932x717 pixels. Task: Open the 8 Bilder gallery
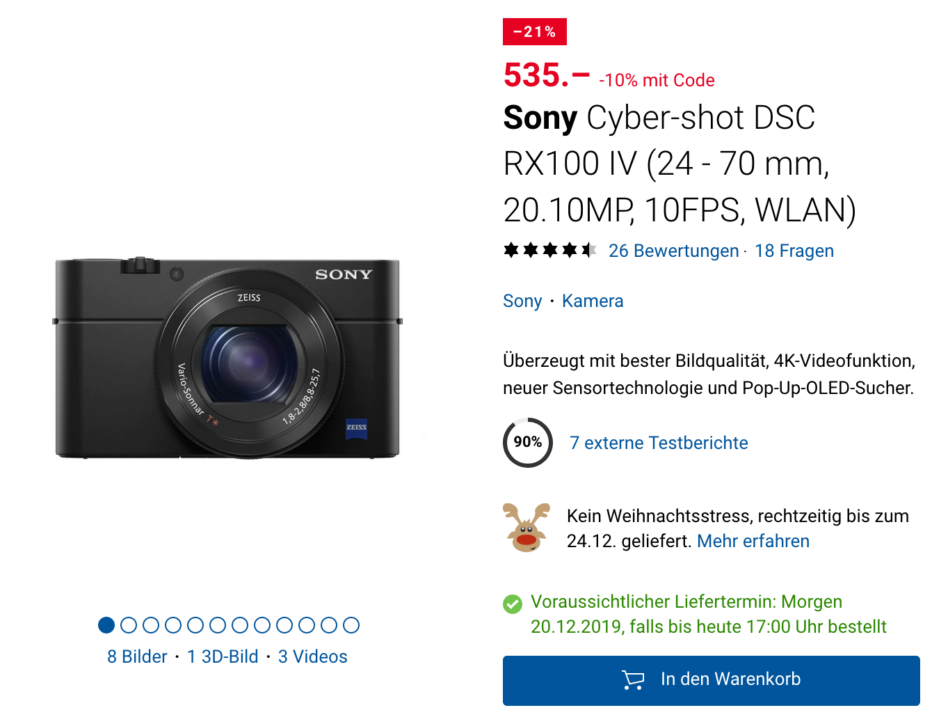[x=137, y=656]
